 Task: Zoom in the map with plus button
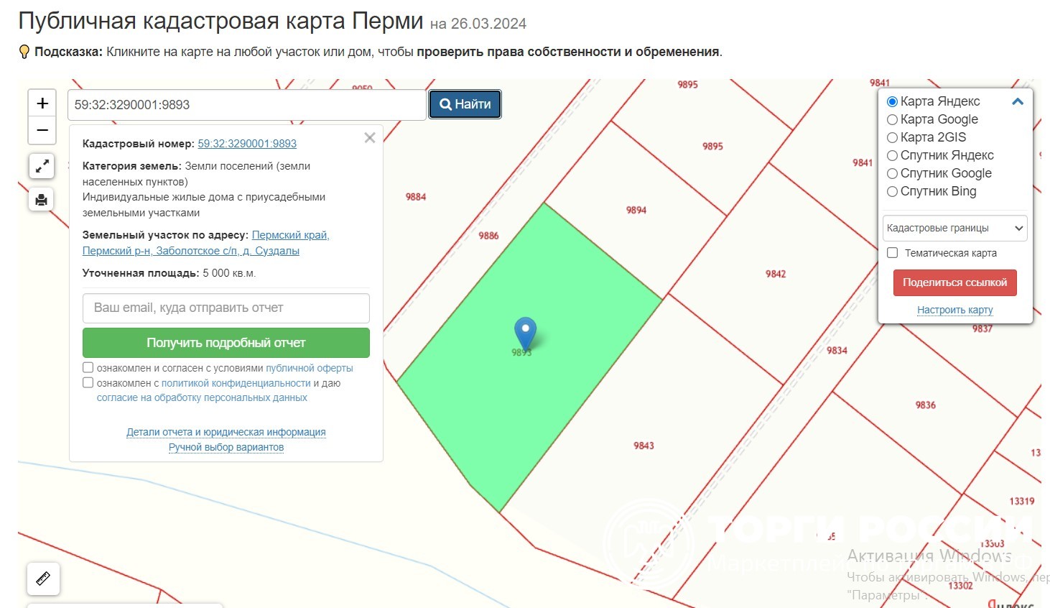coord(42,103)
